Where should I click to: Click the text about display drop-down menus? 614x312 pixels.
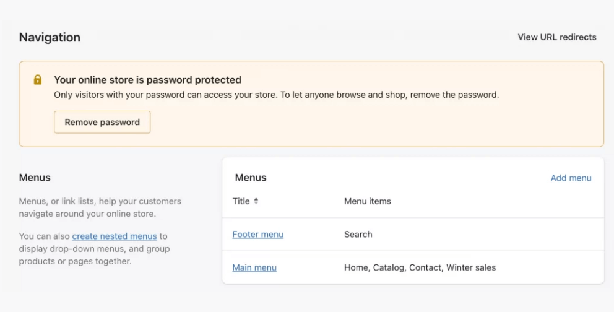tap(94, 249)
